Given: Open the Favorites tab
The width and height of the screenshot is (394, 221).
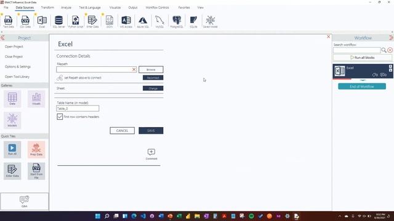Looking at the screenshot, I should [184, 7].
